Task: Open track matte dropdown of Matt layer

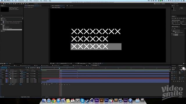Action: click(x=28, y=78)
